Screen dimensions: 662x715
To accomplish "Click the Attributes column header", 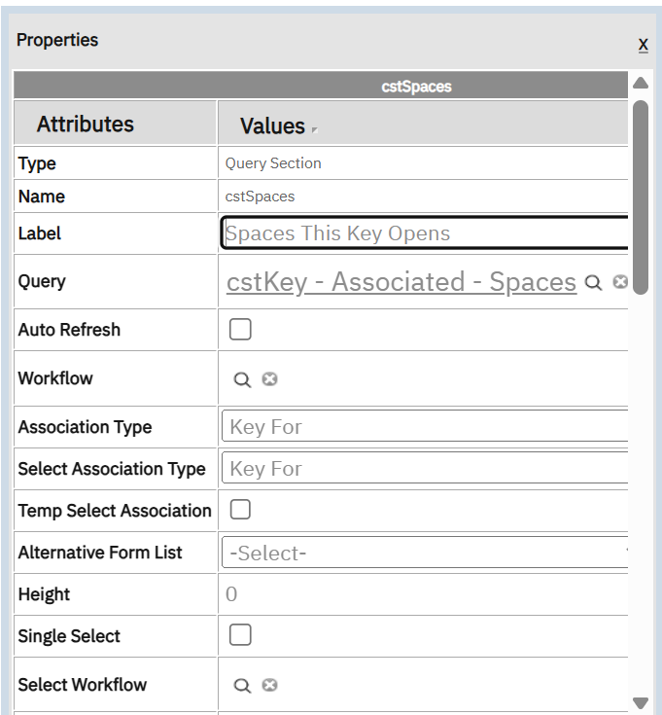I will coord(116,124).
